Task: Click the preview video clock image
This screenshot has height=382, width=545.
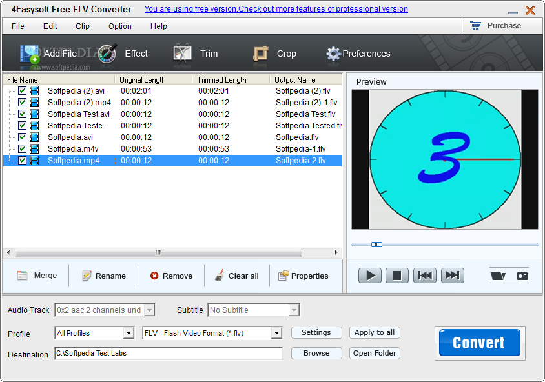Action: [444, 159]
